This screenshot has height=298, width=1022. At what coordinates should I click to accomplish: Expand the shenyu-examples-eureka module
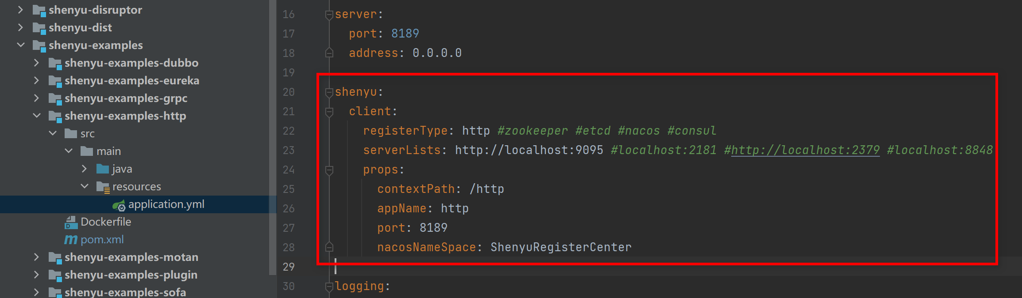[37, 80]
